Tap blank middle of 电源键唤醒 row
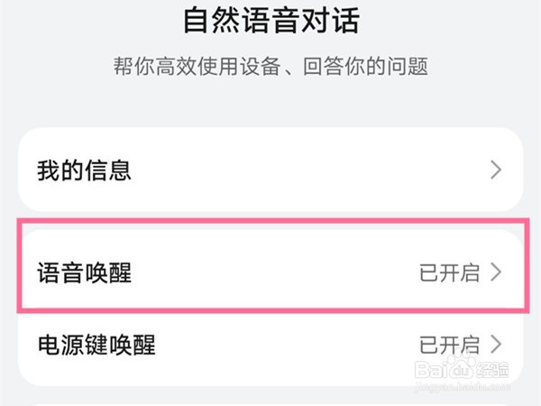The image size is (541, 406). click(270, 344)
